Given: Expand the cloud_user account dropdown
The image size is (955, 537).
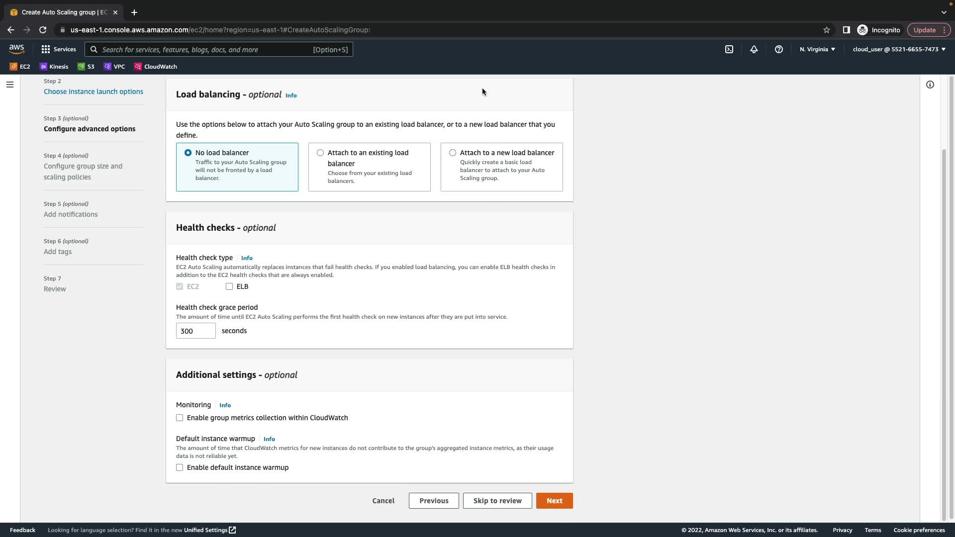Looking at the screenshot, I should pos(899,49).
